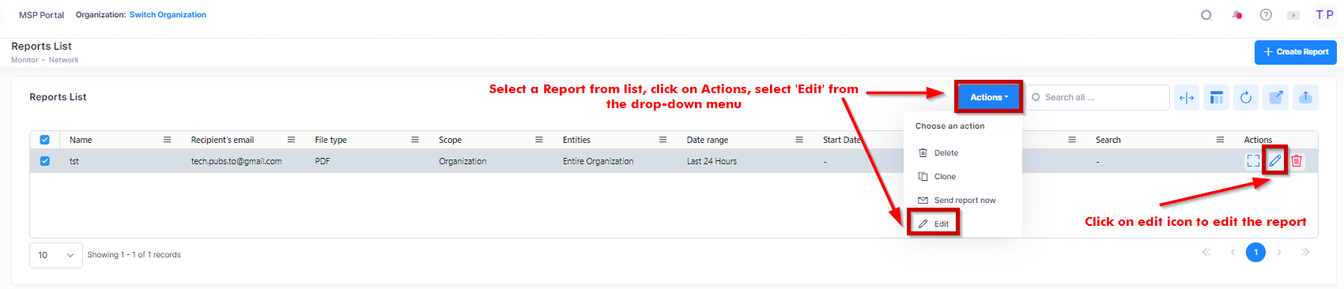
Task: Sort by the Entities column header
Action: [x=576, y=140]
